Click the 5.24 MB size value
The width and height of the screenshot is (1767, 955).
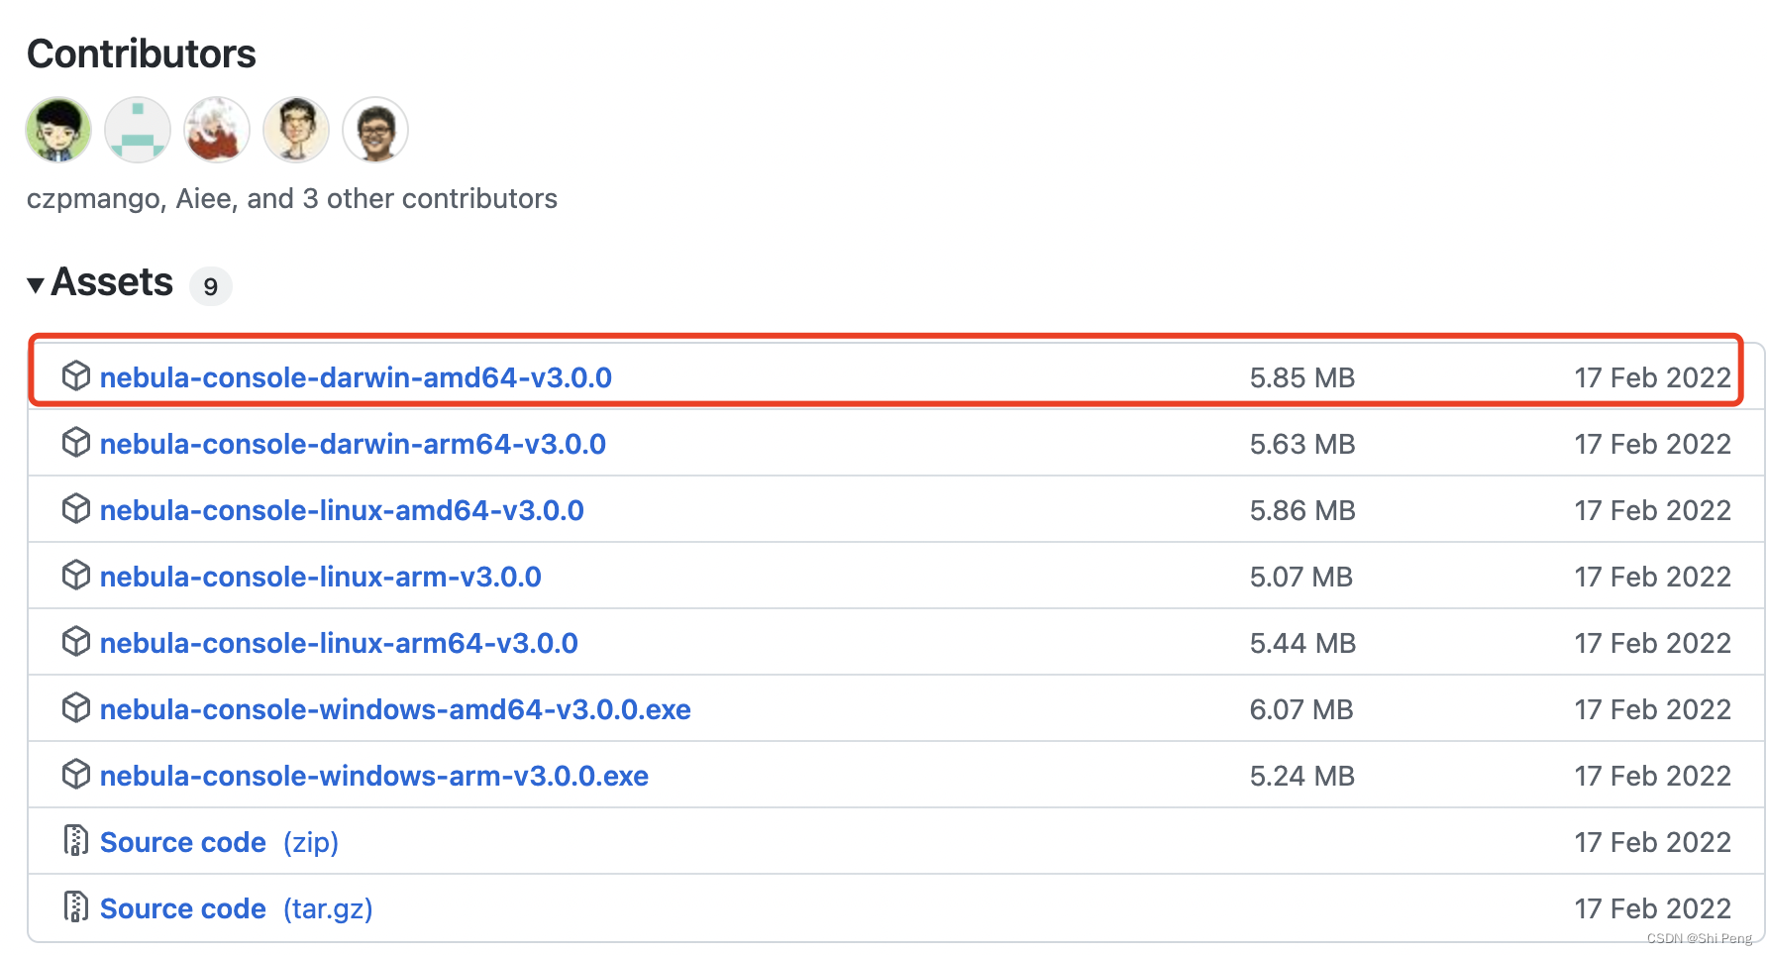(1301, 776)
